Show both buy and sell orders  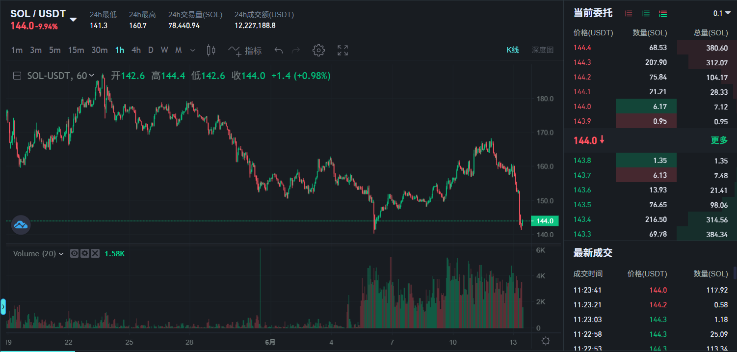tap(663, 14)
